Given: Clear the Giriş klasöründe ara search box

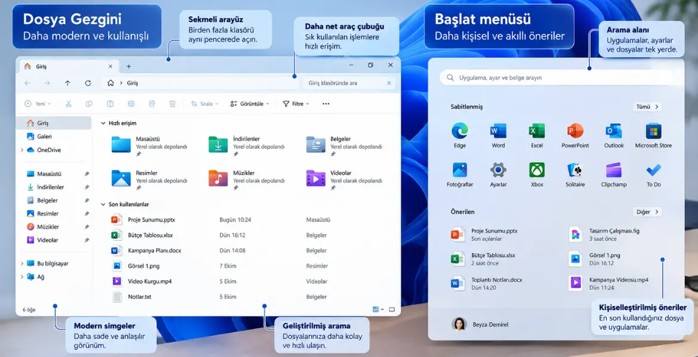Looking at the screenshot, I should pyautogui.click(x=388, y=83).
